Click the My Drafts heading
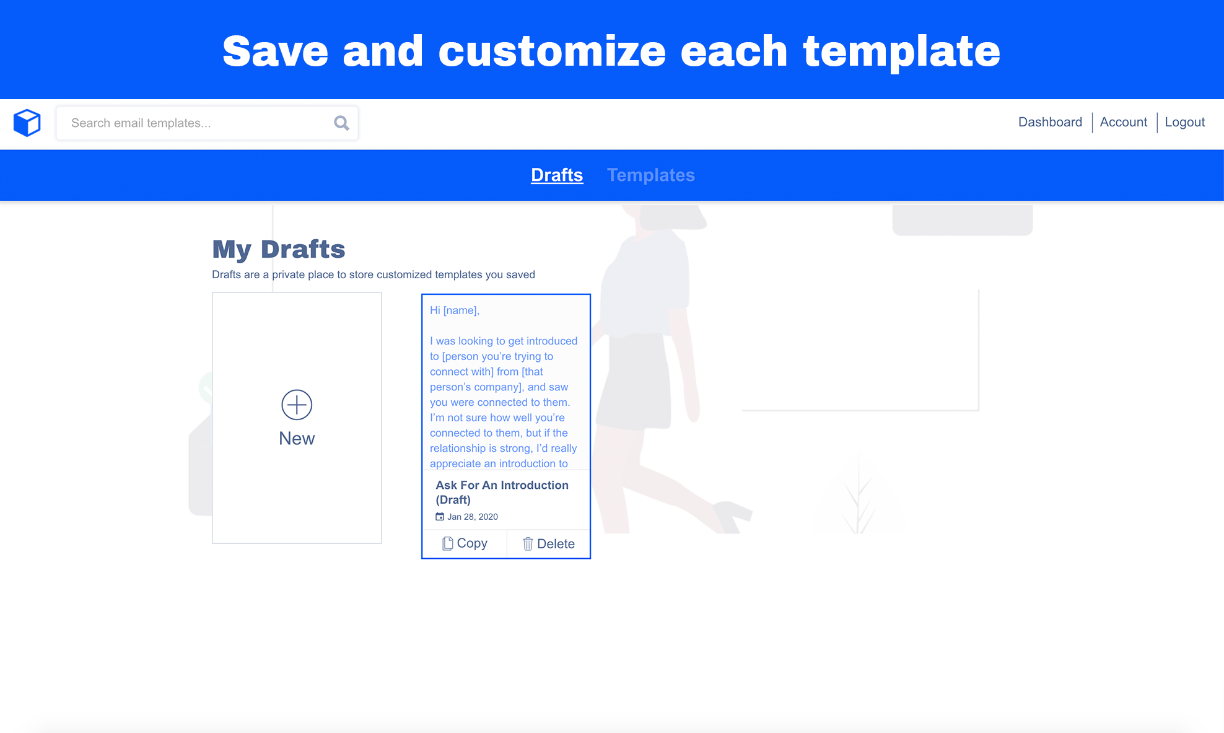 (x=278, y=249)
